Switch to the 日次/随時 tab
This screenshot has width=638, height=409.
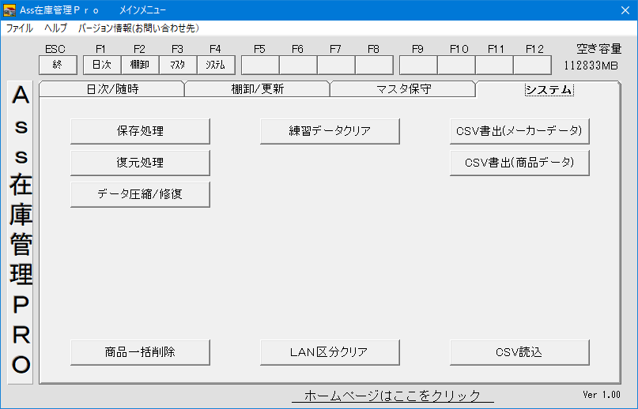pyautogui.click(x=111, y=89)
